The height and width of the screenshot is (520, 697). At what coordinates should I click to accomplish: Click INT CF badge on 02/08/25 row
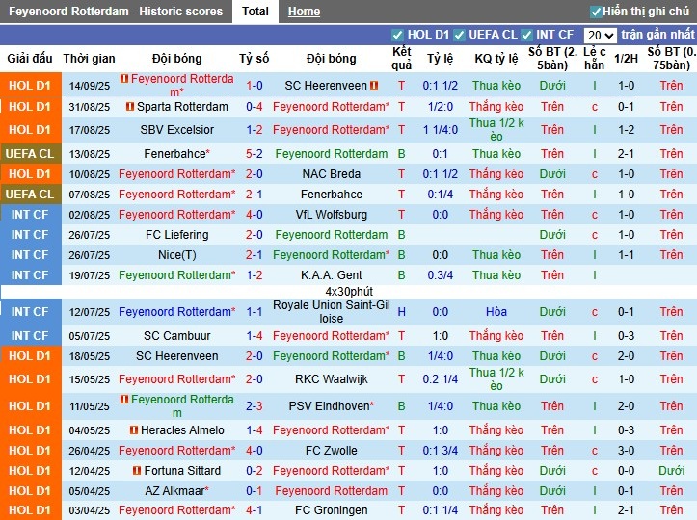[x=30, y=215]
